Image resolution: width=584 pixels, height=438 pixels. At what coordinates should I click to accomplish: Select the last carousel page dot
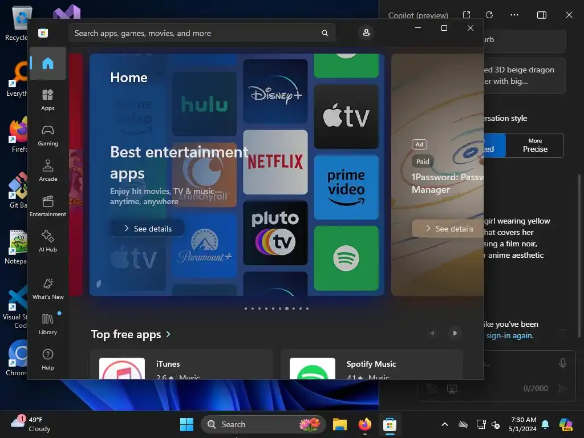pos(307,309)
